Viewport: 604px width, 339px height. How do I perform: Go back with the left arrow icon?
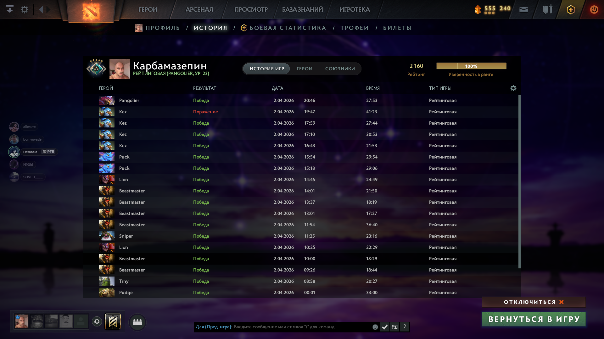[x=41, y=9]
